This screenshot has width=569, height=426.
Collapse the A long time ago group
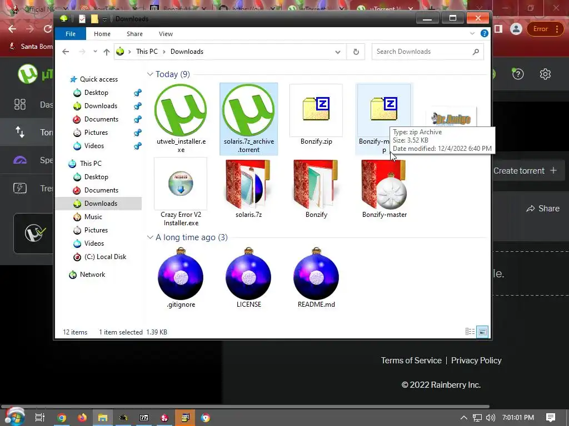tap(150, 237)
